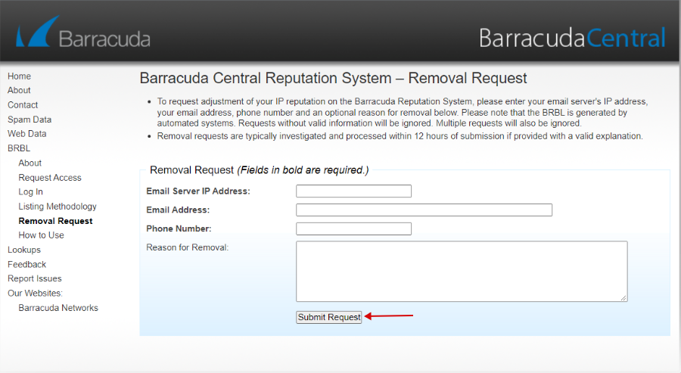Click the Reason for Removal label
681x373 pixels.
(x=187, y=247)
